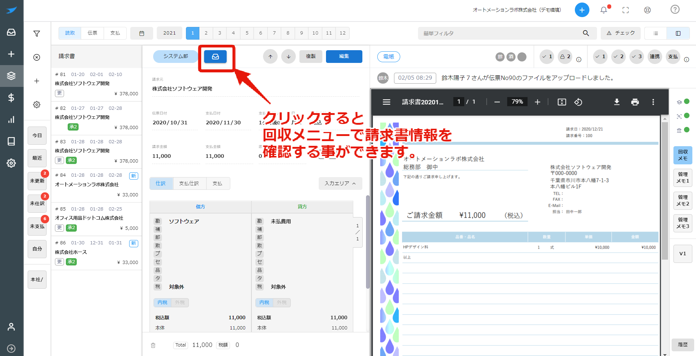
Task: Click チェック check button
Action: click(x=621, y=33)
